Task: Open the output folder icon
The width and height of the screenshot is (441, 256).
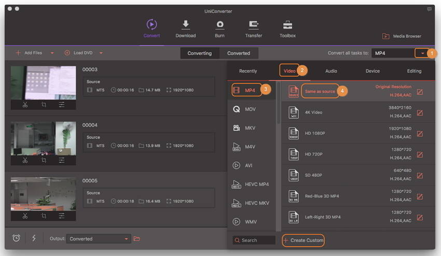Action: tap(136, 238)
